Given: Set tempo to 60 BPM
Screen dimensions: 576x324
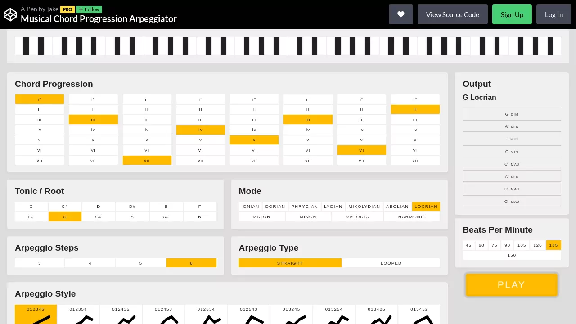Looking at the screenshot, I should (481, 245).
